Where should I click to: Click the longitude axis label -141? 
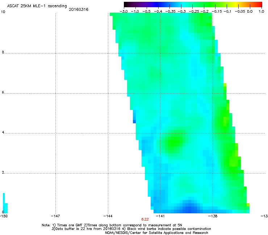click(160, 216)
